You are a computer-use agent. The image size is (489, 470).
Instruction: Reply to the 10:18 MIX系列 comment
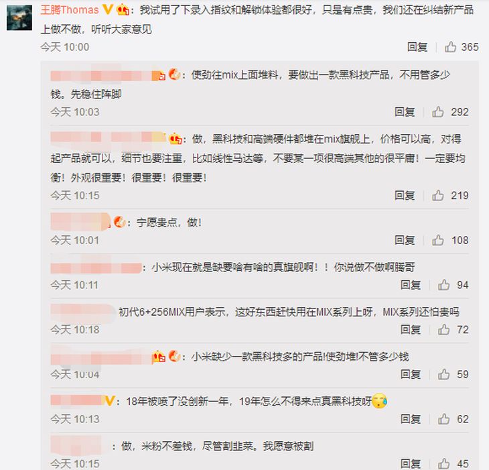click(411, 329)
